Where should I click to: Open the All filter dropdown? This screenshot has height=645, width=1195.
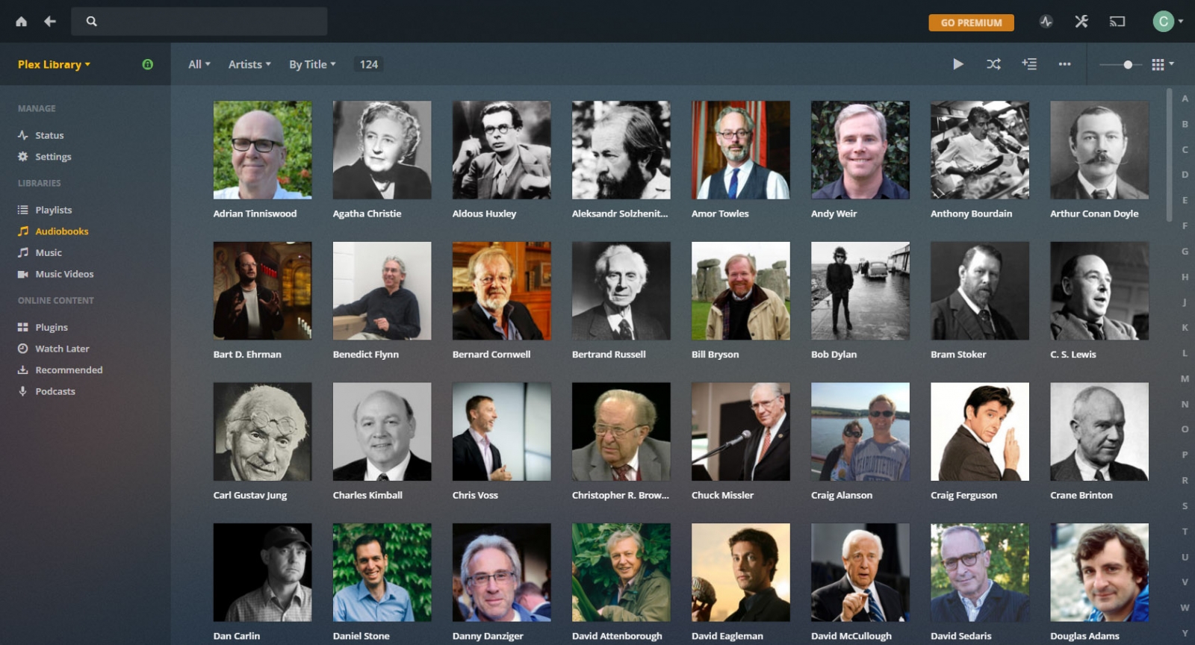click(199, 64)
